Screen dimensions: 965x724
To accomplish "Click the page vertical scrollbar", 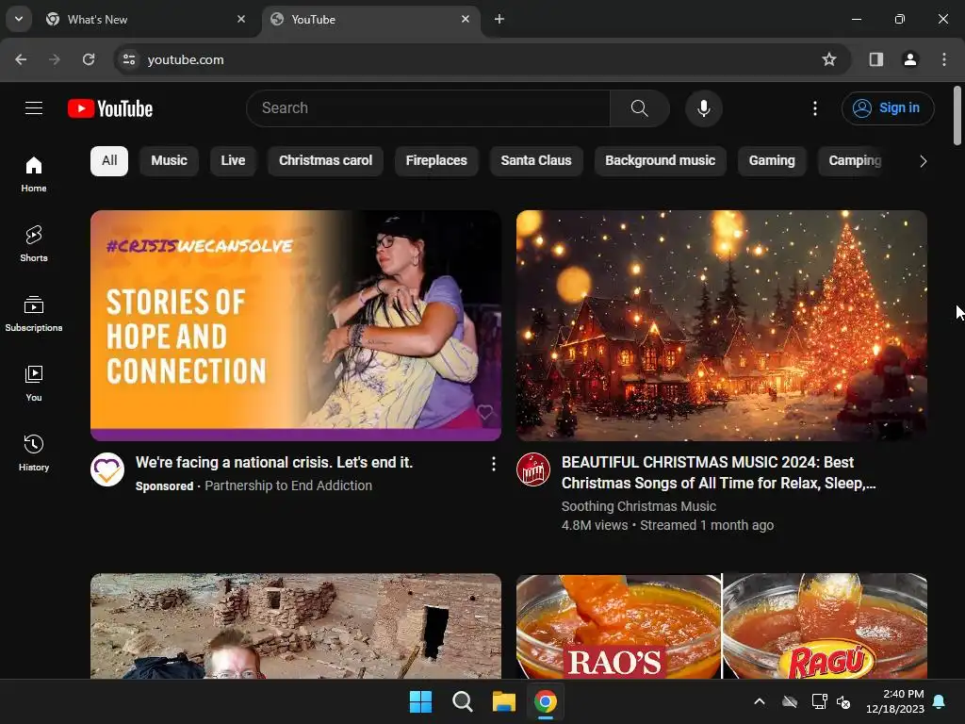I will tap(957, 116).
